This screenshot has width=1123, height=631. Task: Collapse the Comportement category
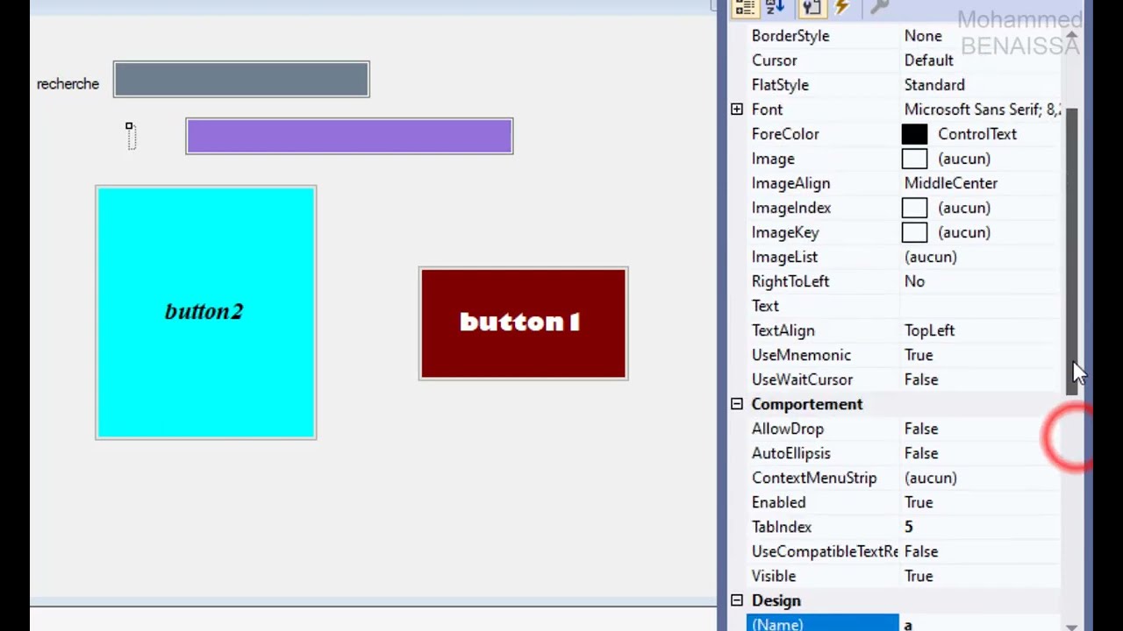pos(737,404)
